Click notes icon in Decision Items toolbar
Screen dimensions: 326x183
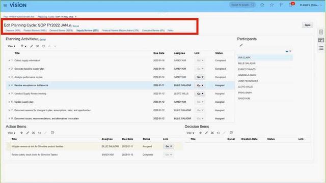231,133
